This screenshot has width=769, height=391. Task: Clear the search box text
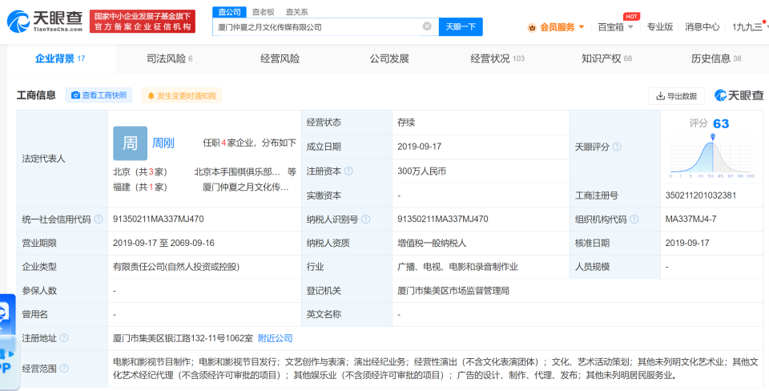coord(427,26)
